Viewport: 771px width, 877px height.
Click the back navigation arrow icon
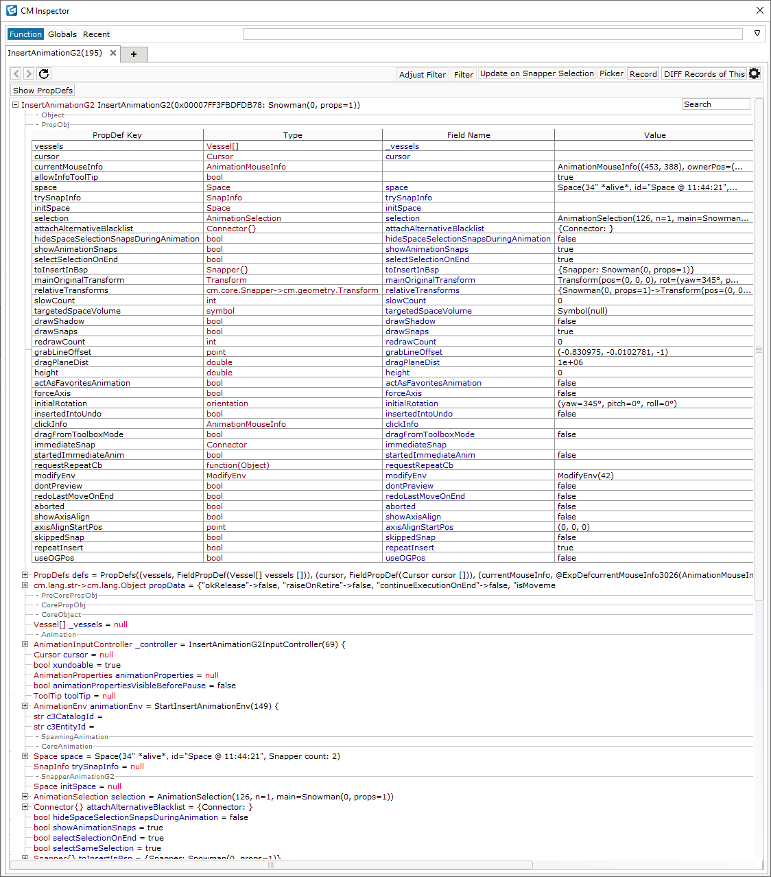tap(16, 73)
